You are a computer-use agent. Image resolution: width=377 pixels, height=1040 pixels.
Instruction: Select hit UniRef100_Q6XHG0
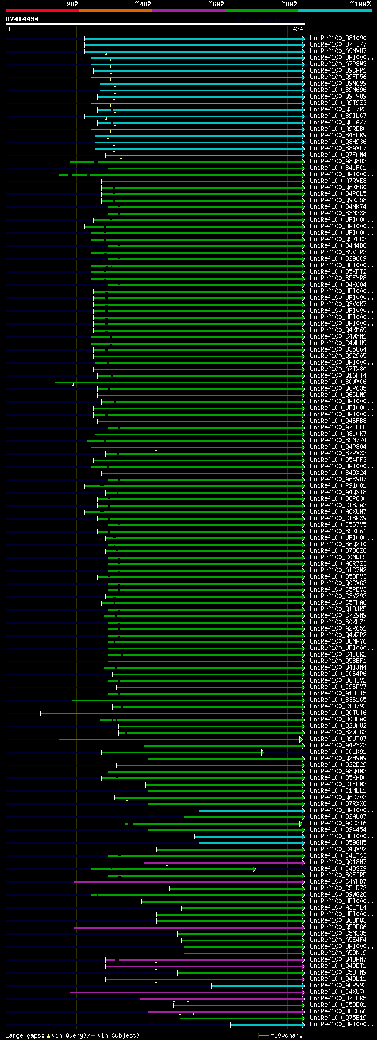click(338, 188)
